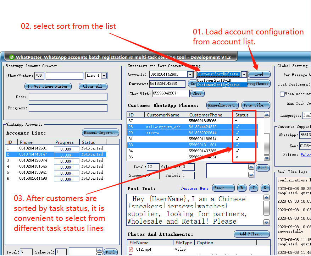Click progress bar of account 8618284142681
This screenshot has height=256, width=311.
(66, 149)
